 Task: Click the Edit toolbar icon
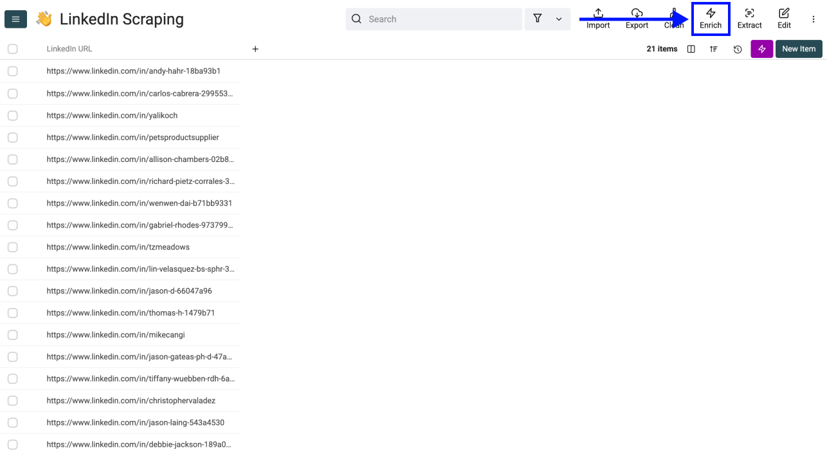click(784, 19)
